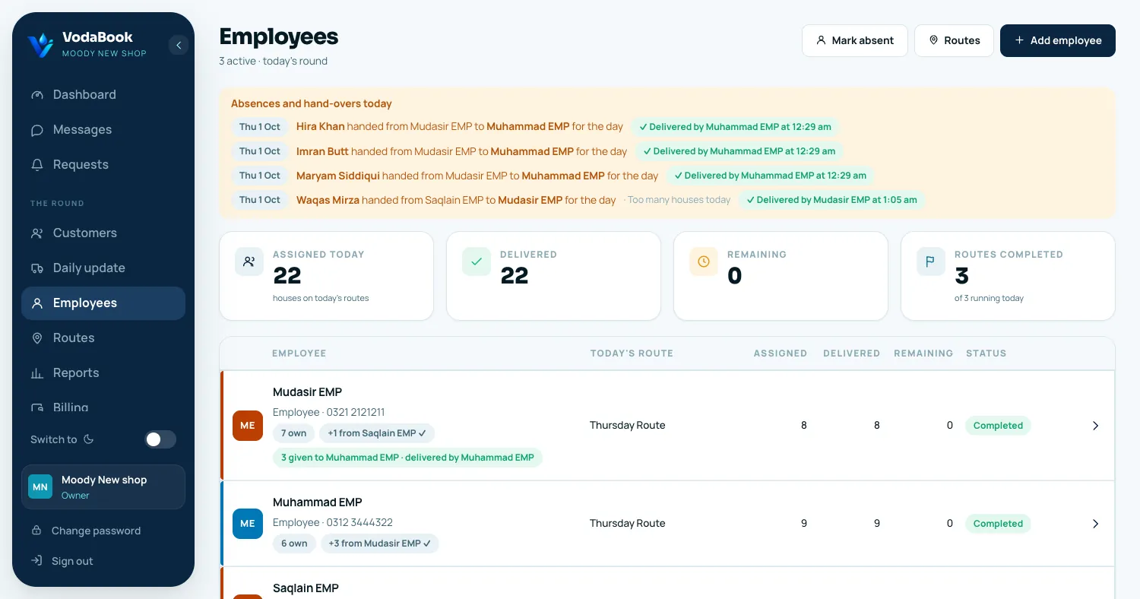Collapse the sidebar with the chevron button

[x=179, y=46]
